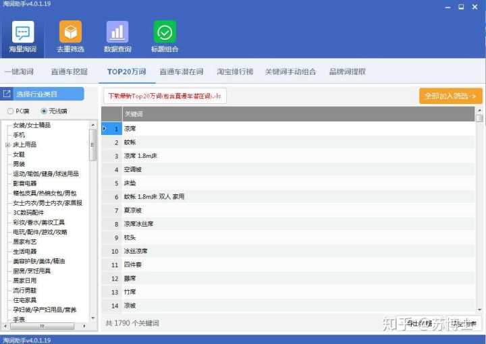Switch to the 品牌词提取 tab
The width and height of the screenshot is (486, 344).
[x=347, y=71]
